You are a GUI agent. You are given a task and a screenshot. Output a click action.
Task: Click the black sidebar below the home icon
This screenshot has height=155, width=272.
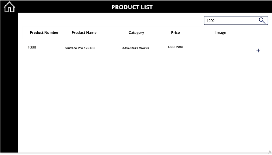coord(9,83)
